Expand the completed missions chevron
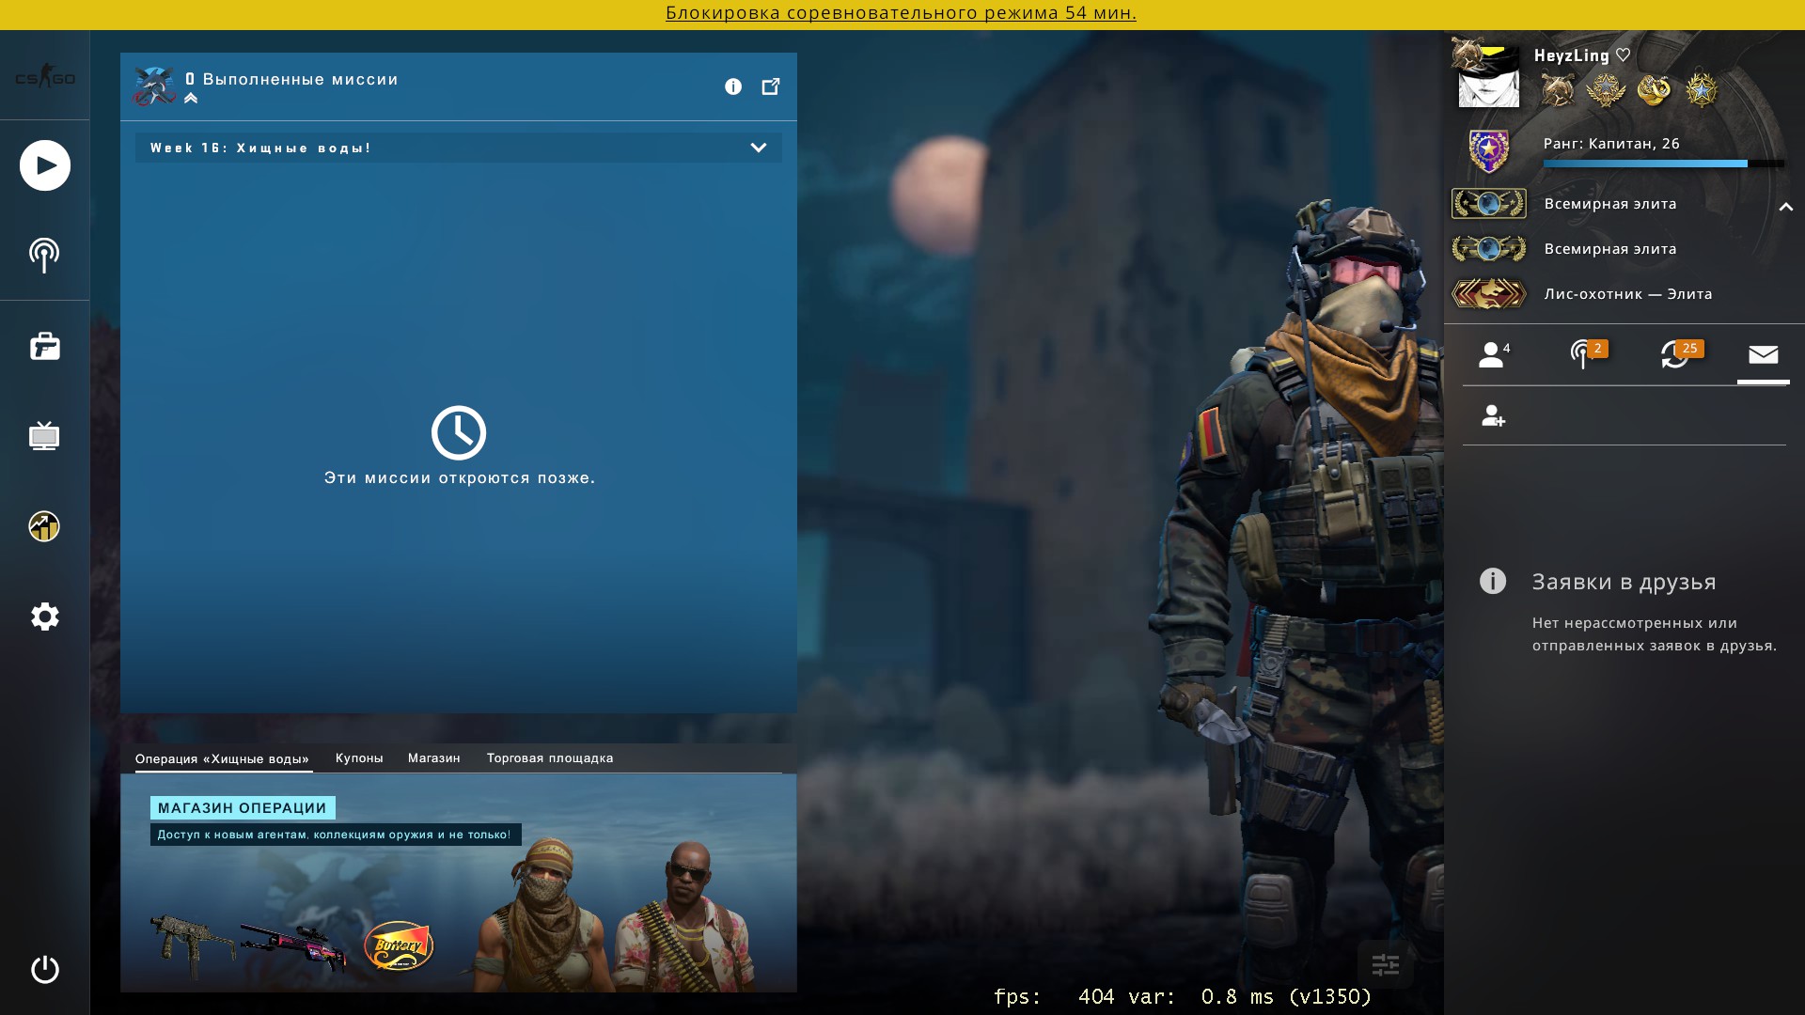 [x=191, y=98]
